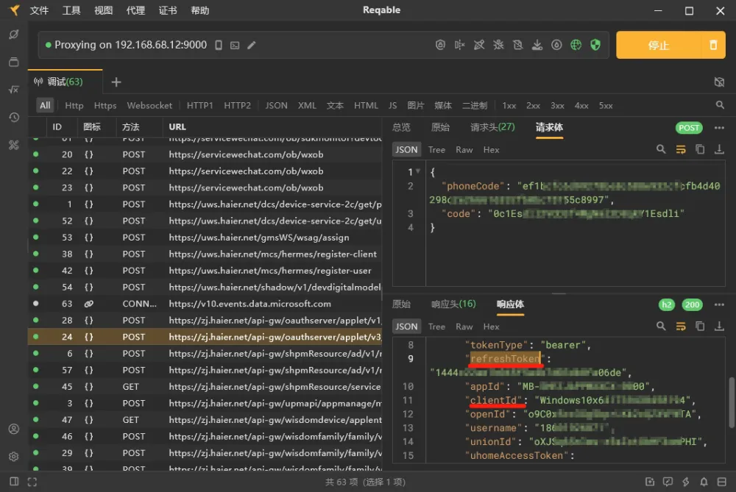The width and height of the screenshot is (736, 492).
Task: Click the terminal icon next to proxy address
Action: 235,45
